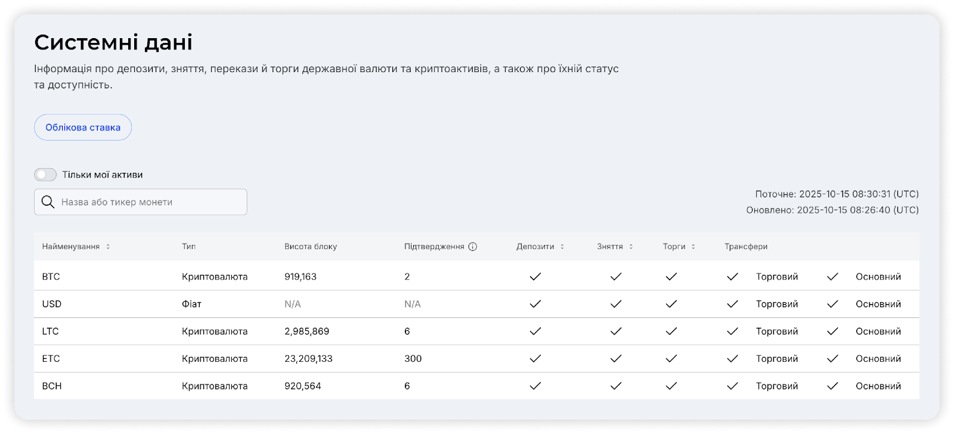Viewport: 954px width, 434px height.
Task: Click the ETC withdrawals checkmark
Action: pyautogui.click(x=616, y=359)
